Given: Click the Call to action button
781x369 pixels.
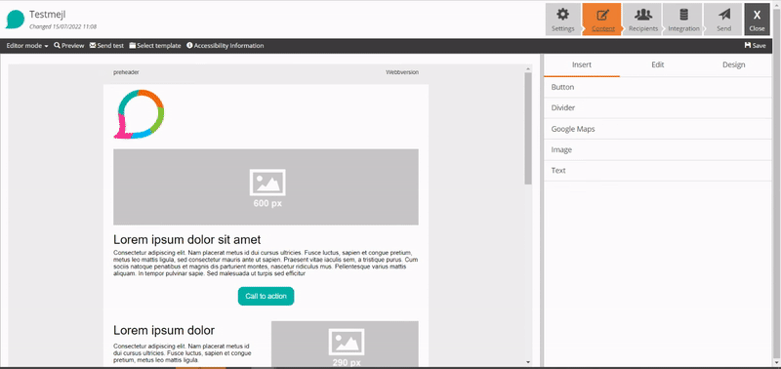Looking at the screenshot, I should coord(266,297).
